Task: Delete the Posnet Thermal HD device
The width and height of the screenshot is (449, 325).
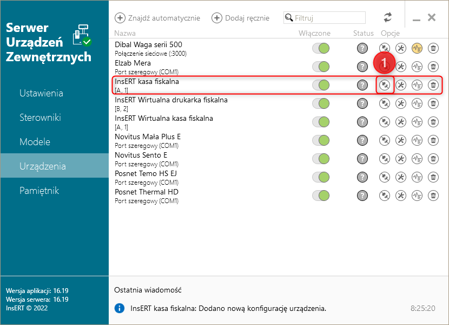Action: pos(433,196)
